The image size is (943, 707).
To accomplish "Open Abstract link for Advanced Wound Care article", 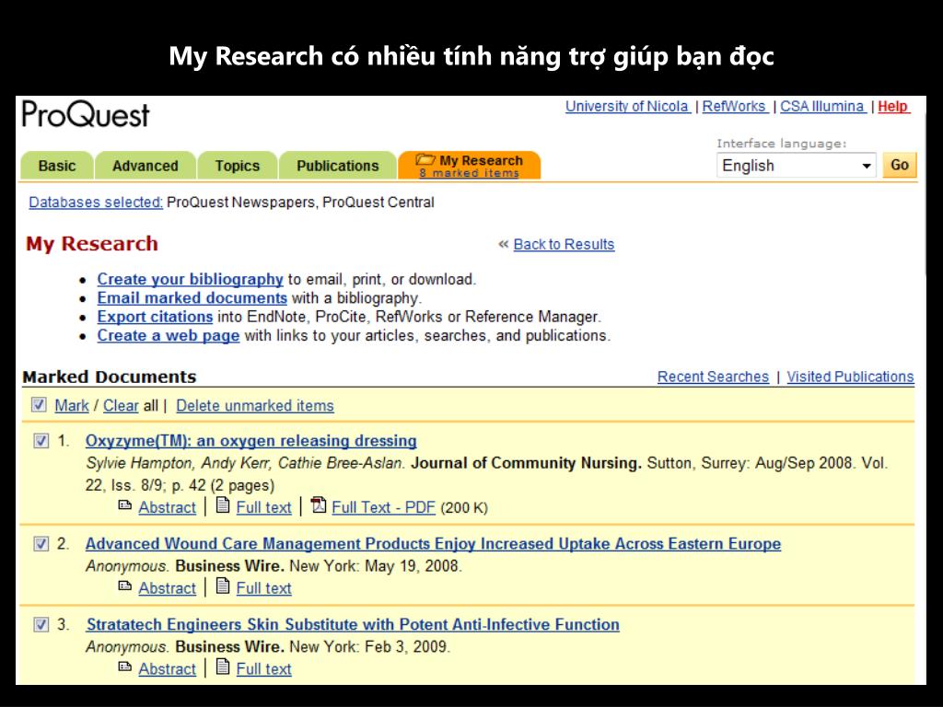I will pos(168,588).
